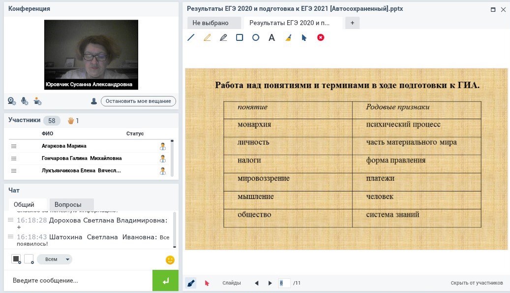Select participant name Лукъянчикова Елена Вячесл...
The height and width of the screenshot is (293, 510).
point(81,170)
